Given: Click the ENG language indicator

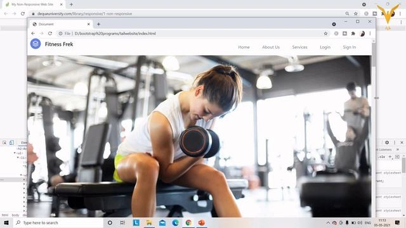Looking at the screenshot, I should 368,222.
